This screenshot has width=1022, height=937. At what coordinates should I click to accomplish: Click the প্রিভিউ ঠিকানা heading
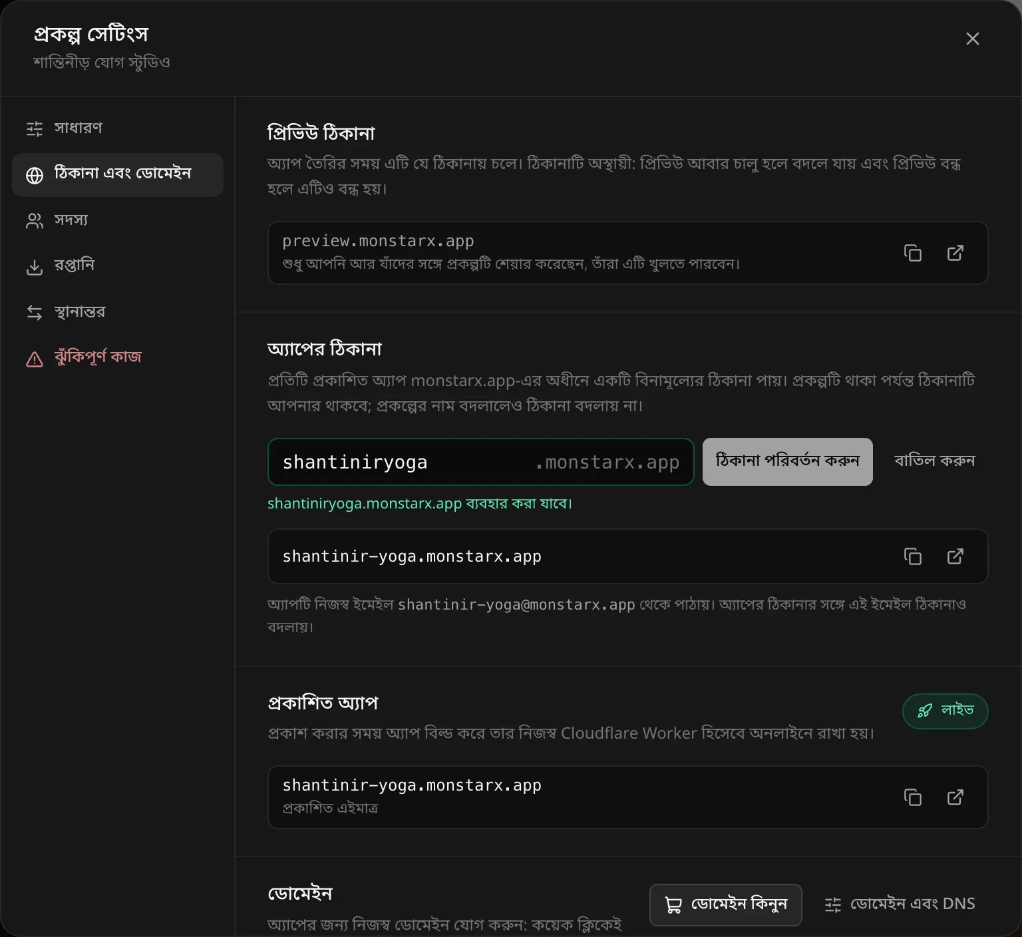pos(321,133)
